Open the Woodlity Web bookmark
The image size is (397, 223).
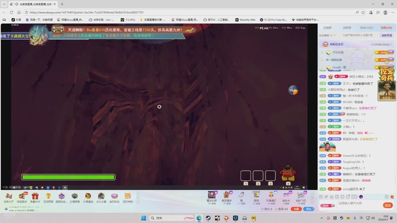coord(245,19)
